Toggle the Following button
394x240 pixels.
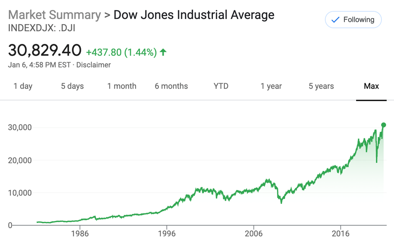tap(353, 20)
